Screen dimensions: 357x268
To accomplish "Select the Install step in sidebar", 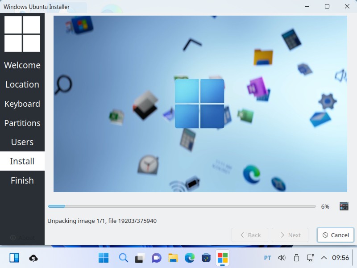I will pos(22,161).
